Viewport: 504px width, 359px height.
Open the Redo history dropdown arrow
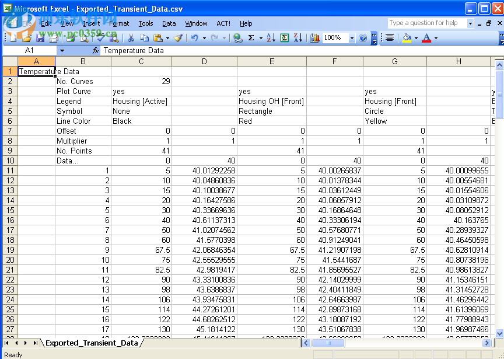point(224,39)
